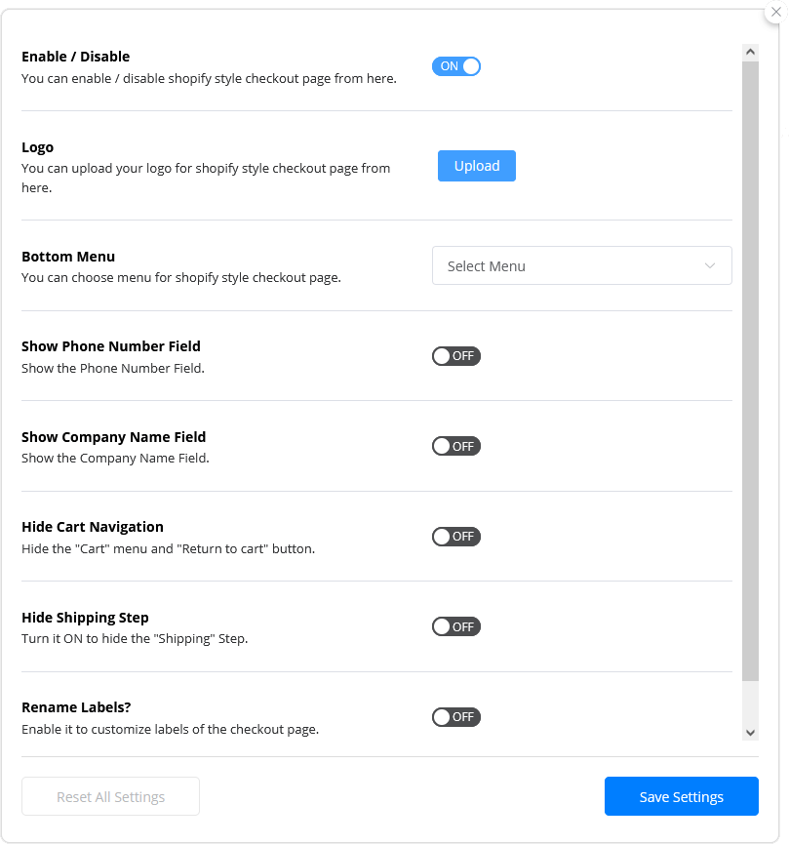Enable the Show Phone Number Field toggle
Screen dimensions: 789x844
click(x=455, y=356)
